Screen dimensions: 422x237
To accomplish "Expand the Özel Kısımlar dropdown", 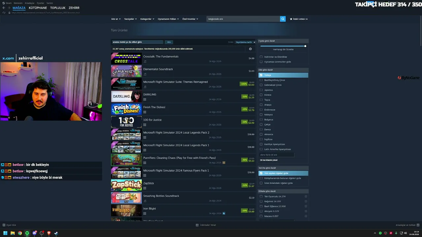I will [190, 19].
